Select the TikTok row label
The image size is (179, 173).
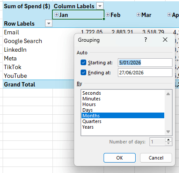tap(13, 67)
